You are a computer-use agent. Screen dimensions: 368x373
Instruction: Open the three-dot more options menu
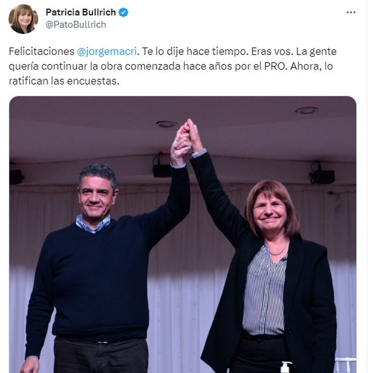pos(351,13)
